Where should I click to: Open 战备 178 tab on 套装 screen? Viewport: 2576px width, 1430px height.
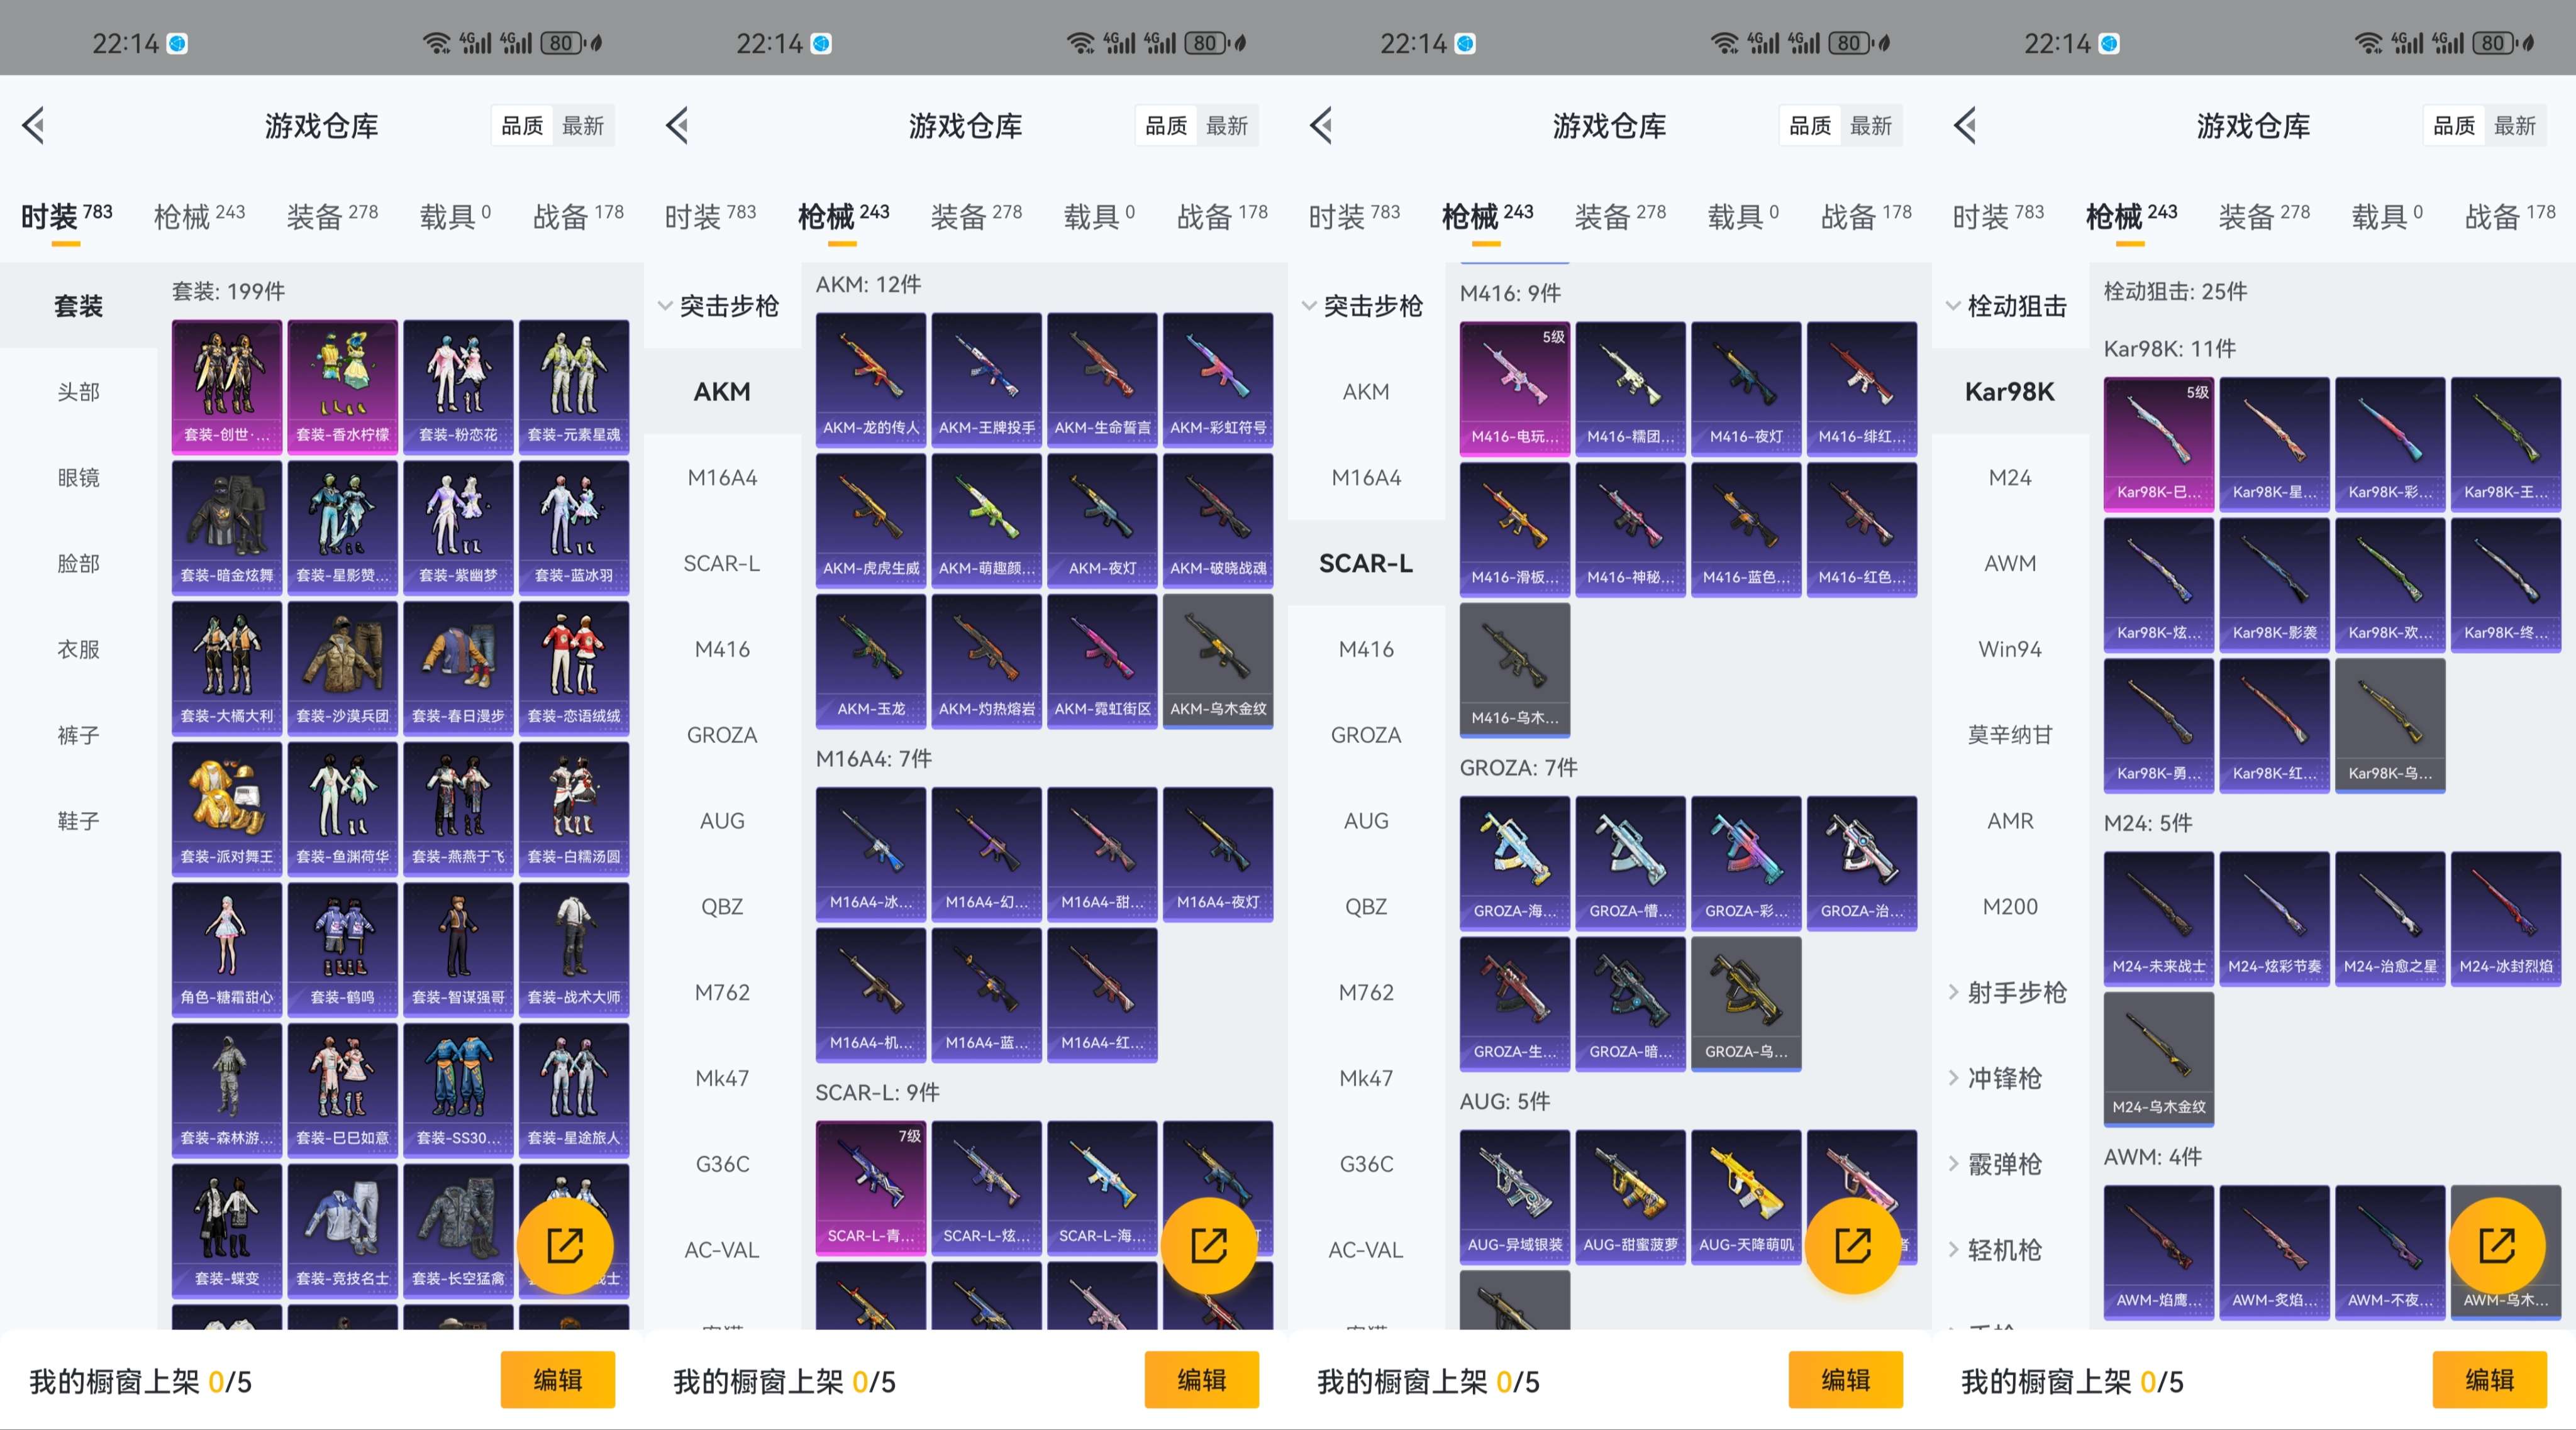pyautogui.click(x=578, y=216)
